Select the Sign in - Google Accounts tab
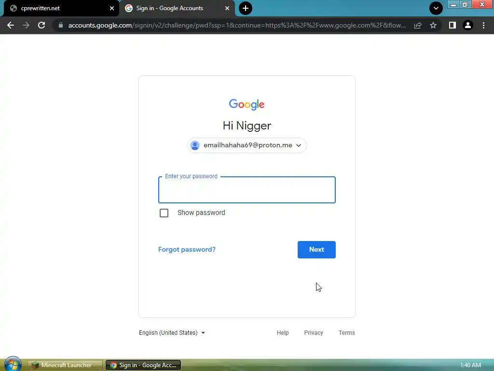494x371 pixels. click(x=177, y=8)
